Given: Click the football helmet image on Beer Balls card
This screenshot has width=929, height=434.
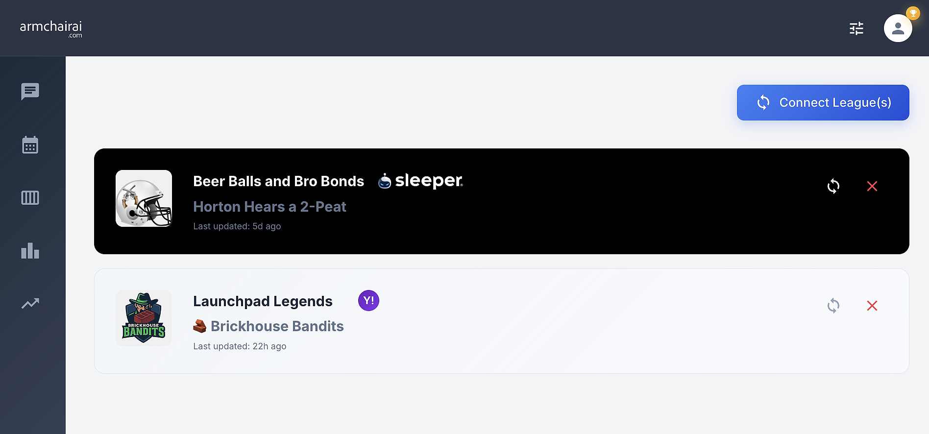Looking at the screenshot, I should (x=143, y=198).
